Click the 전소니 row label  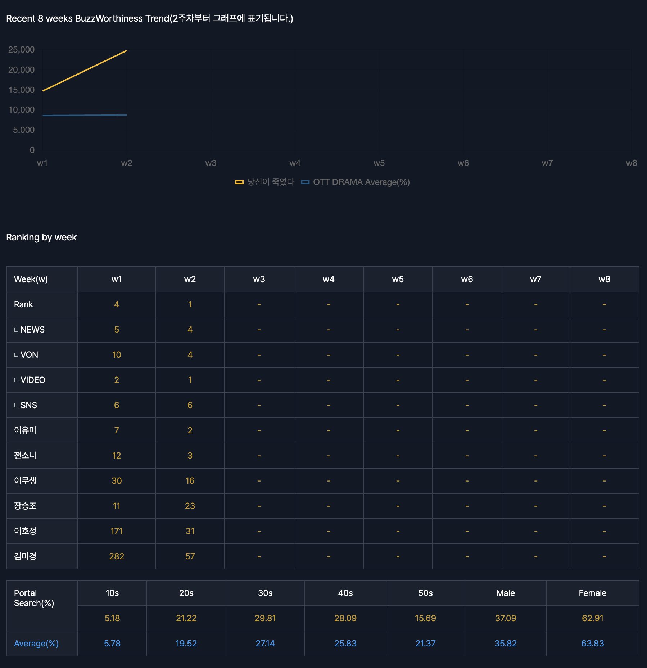25,456
